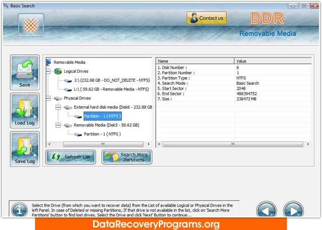Click Search More Partitions button
Screen dimensions: 322x230
point(127,157)
